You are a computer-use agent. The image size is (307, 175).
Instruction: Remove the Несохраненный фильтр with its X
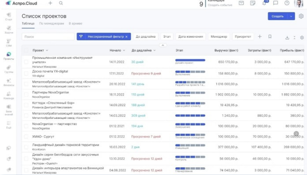pos(126,37)
